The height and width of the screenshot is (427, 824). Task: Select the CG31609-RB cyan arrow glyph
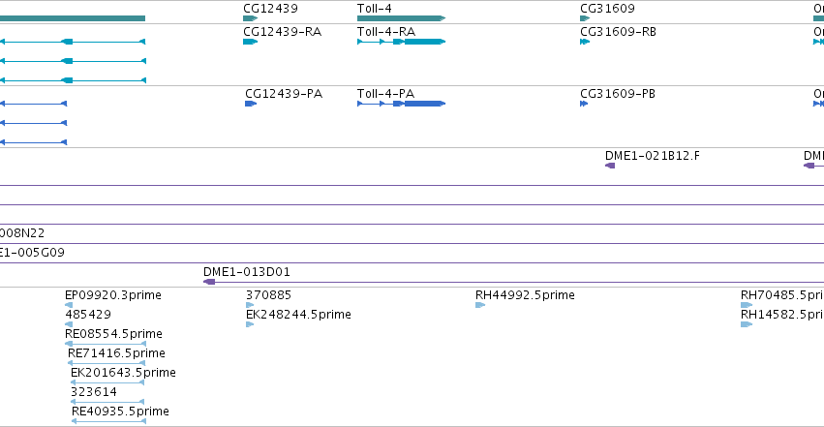point(585,42)
